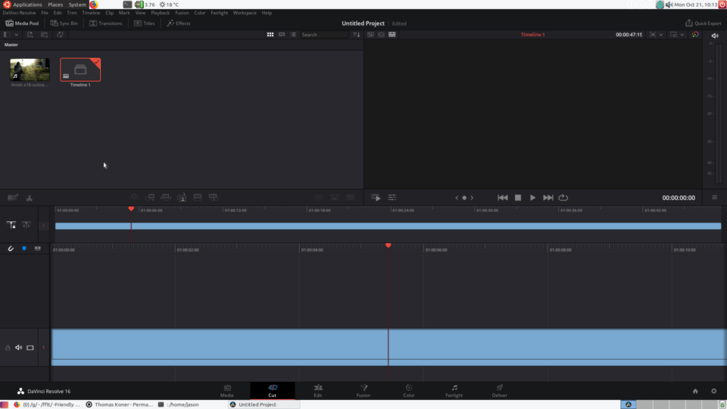Screen dimensions: 727x409
Task: Select Source Clip viewer mode
Action: pos(370,35)
